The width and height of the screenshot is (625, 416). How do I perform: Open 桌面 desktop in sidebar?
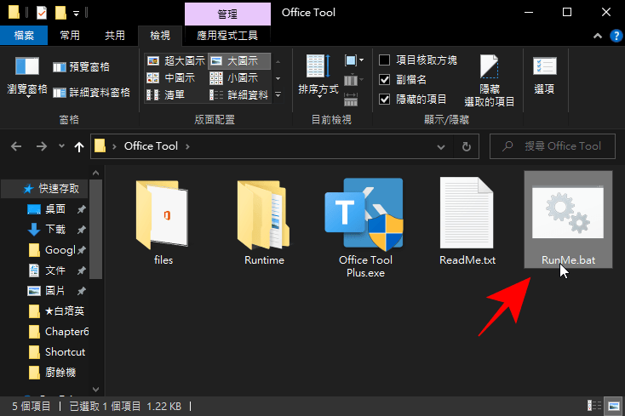[55, 209]
